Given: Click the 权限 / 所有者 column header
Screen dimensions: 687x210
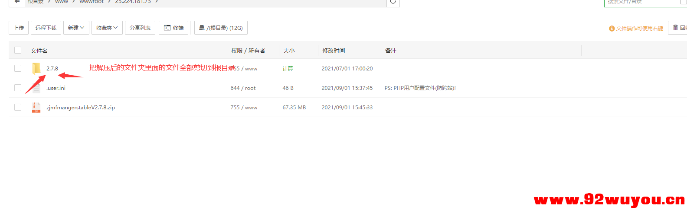Looking at the screenshot, I should point(248,51).
